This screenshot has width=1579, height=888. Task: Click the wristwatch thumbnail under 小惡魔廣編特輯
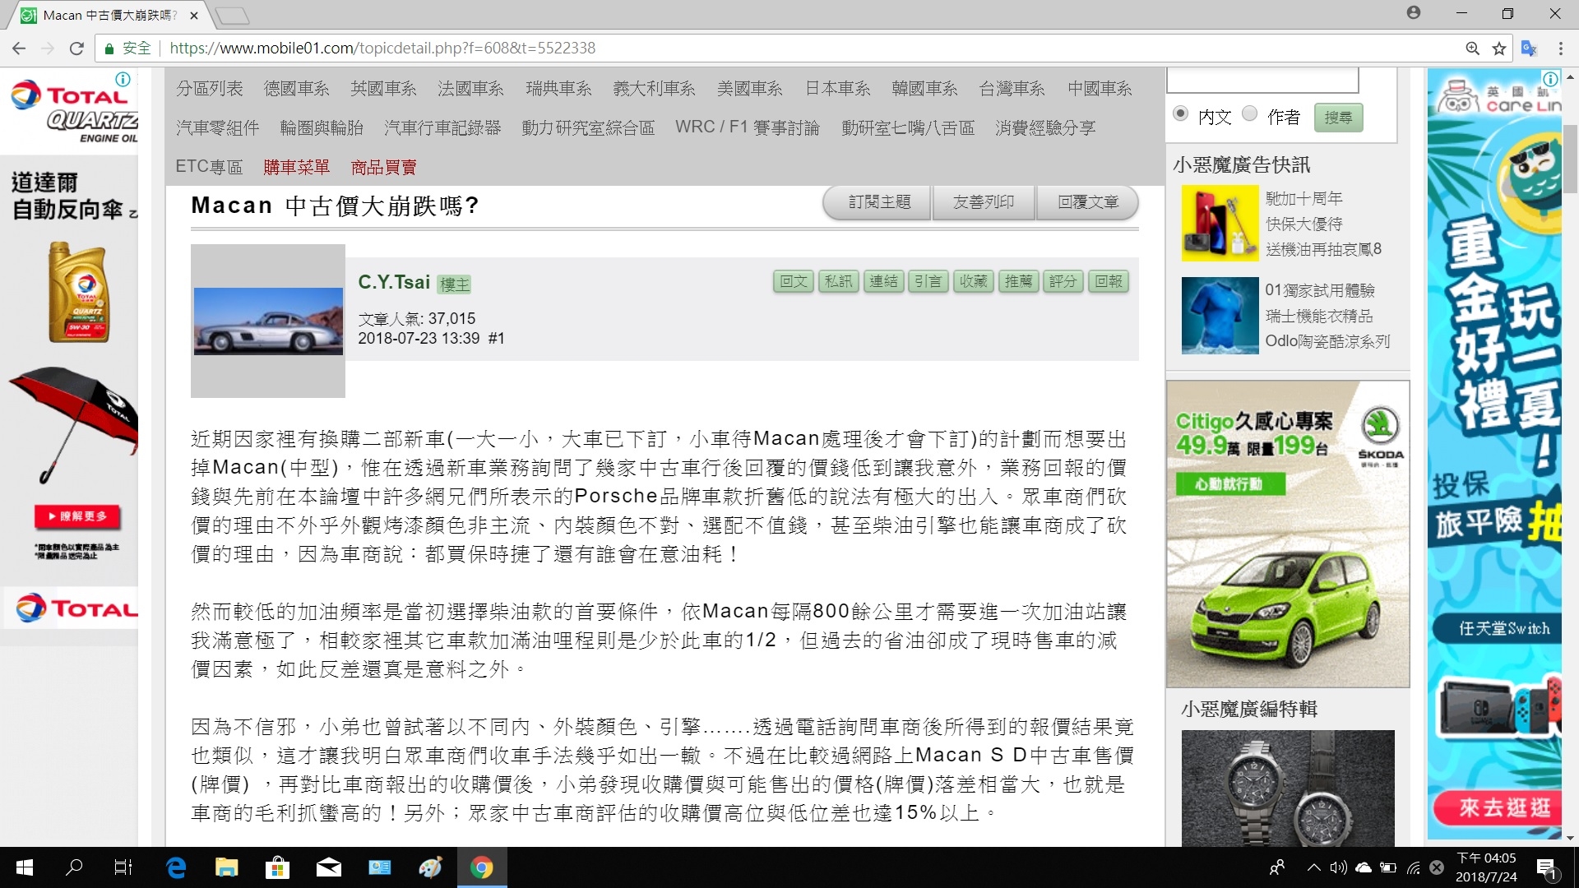click(1288, 788)
